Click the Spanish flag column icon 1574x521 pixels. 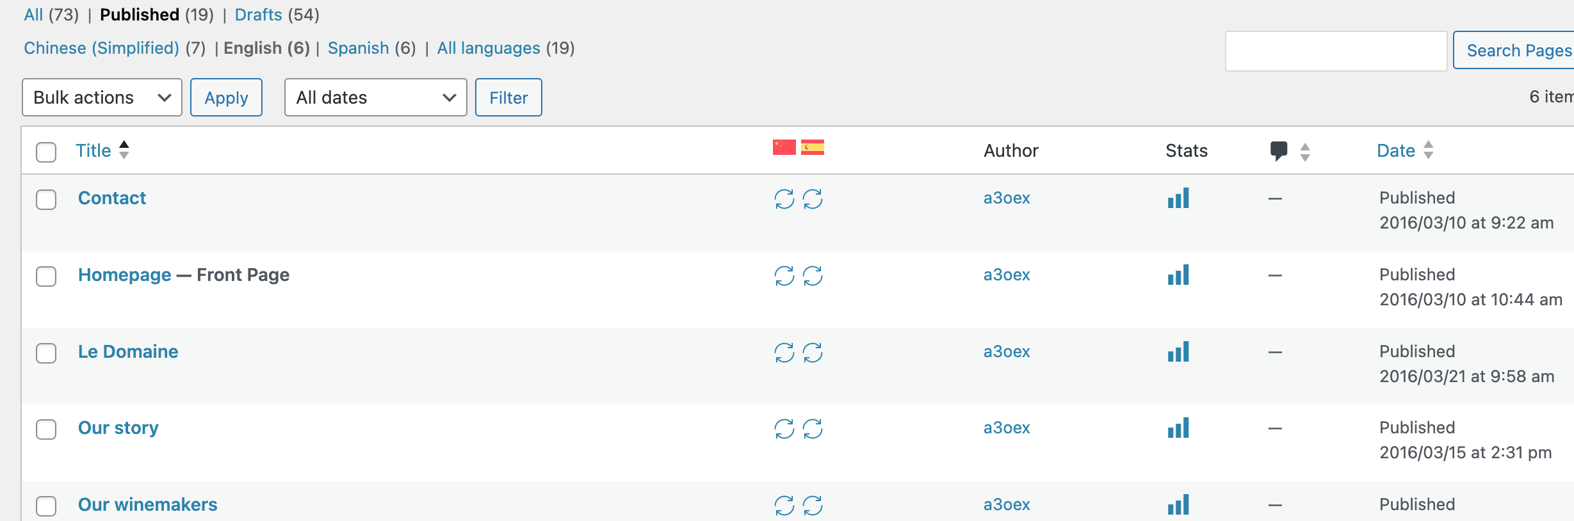813,147
